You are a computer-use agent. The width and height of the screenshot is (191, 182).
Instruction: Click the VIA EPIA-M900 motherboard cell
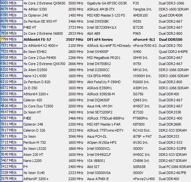pyautogui.click(x=99, y=76)
